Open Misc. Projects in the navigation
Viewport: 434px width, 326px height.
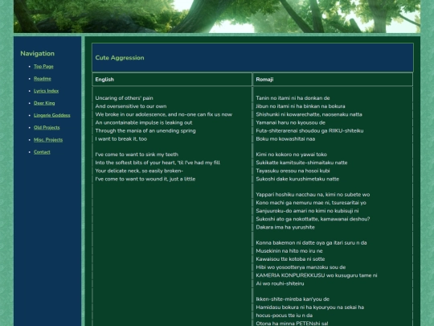pyautogui.click(x=48, y=140)
